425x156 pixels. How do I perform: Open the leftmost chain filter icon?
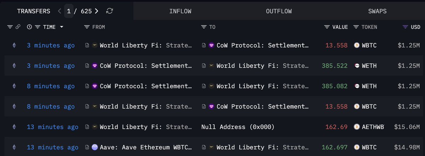tap(10, 27)
